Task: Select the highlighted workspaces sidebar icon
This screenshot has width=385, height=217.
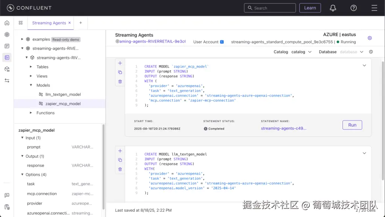Action: (x=7, y=57)
